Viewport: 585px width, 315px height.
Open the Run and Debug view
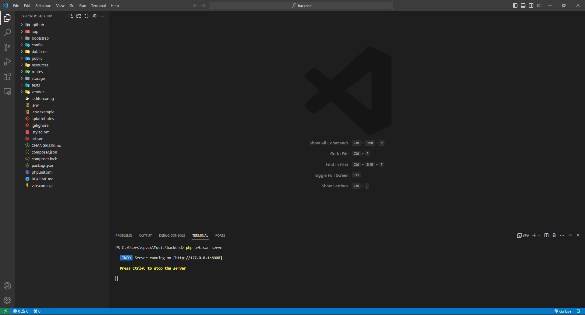pyautogui.click(x=7, y=62)
